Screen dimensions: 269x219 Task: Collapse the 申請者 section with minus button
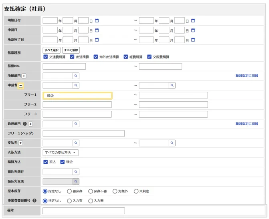tap(21, 86)
